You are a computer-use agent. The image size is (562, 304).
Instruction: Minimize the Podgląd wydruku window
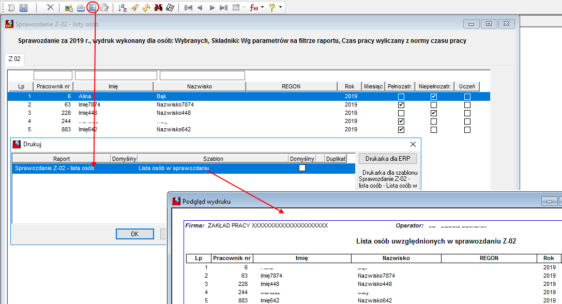[x=549, y=202]
